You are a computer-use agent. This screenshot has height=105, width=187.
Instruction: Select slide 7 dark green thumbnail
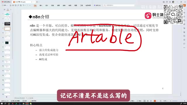coord(7,43)
